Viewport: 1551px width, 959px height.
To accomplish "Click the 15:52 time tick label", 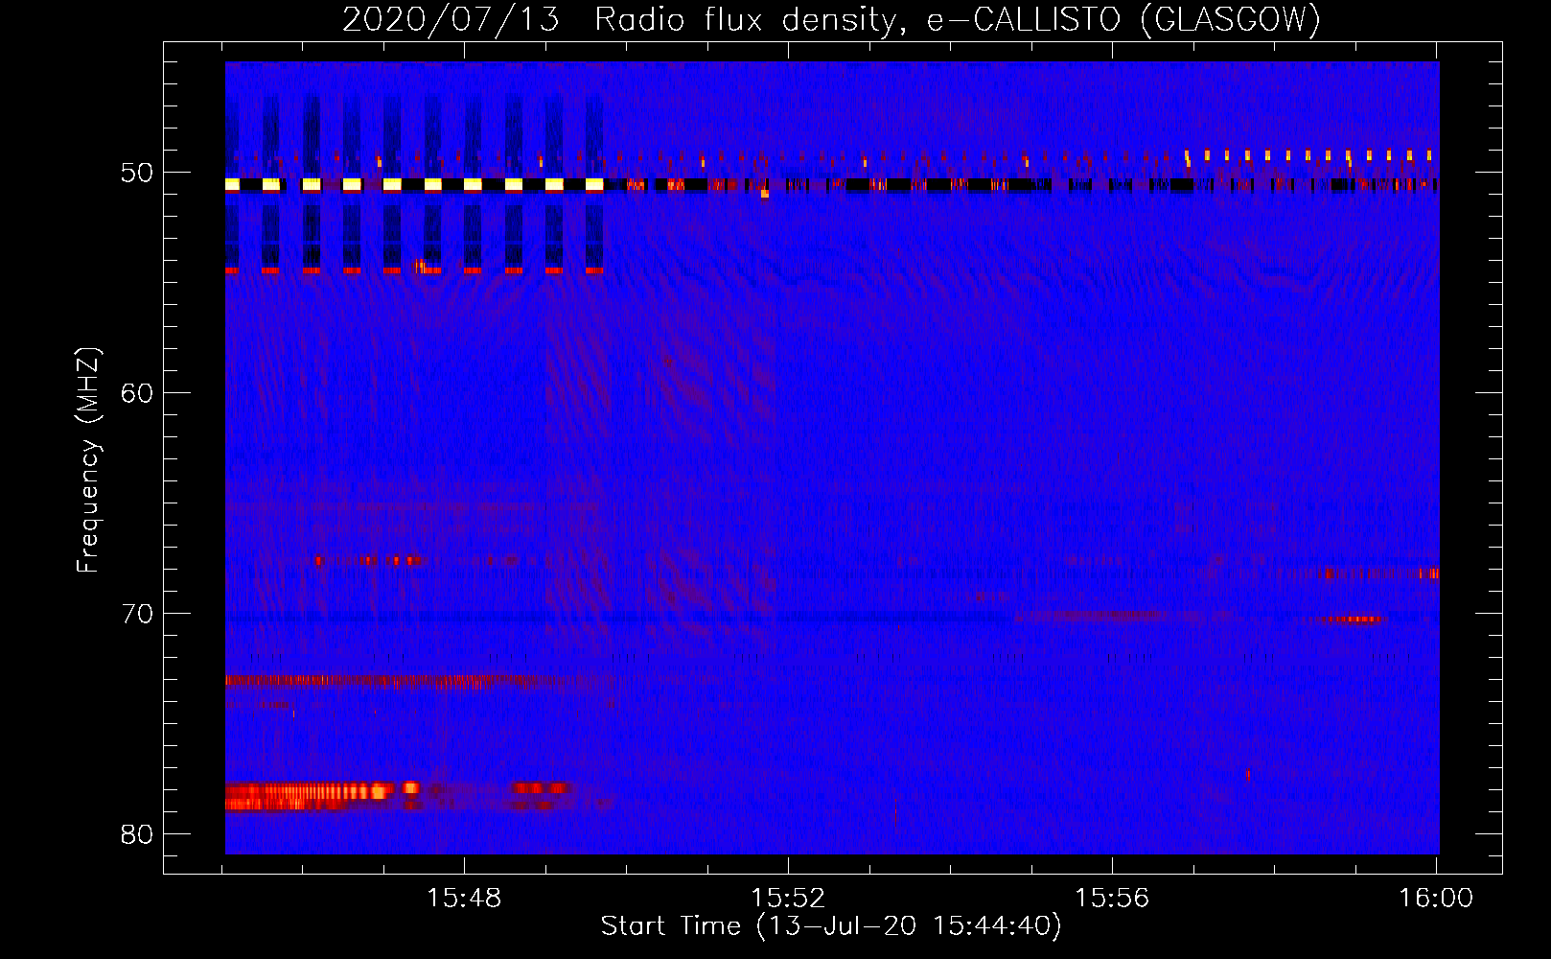I will (788, 898).
